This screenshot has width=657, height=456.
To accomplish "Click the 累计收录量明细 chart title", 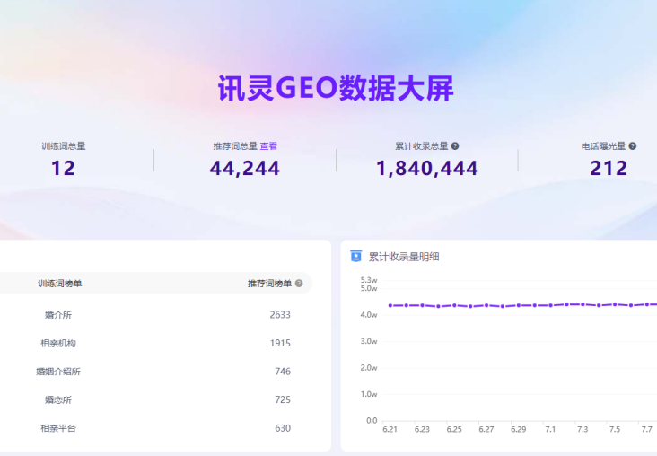I will pyautogui.click(x=404, y=257).
